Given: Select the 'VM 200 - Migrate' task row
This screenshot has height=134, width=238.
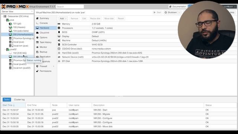Looking at the screenshot, I should [x=119, y=114].
